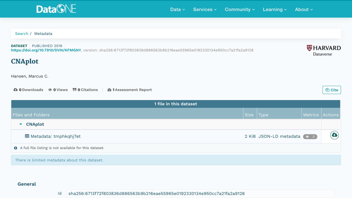Click the limited metadata notice banner
This screenshot has height=198, width=352.
pyautogui.click(x=176, y=160)
